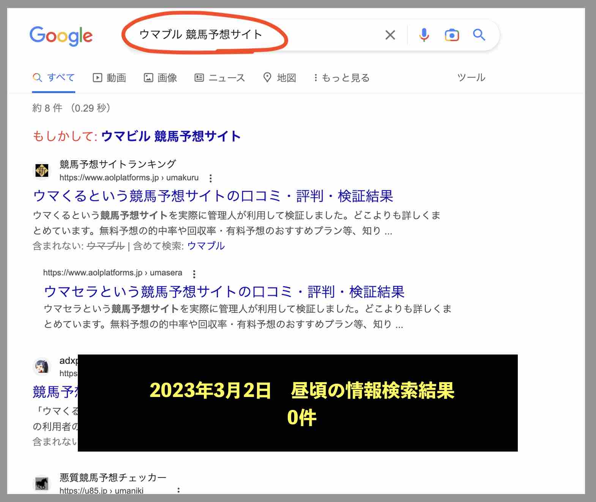Select the すべて tab
The image size is (596, 502).
point(54,78)
